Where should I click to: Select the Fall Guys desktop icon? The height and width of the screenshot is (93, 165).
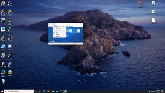[x=3, y=29]
